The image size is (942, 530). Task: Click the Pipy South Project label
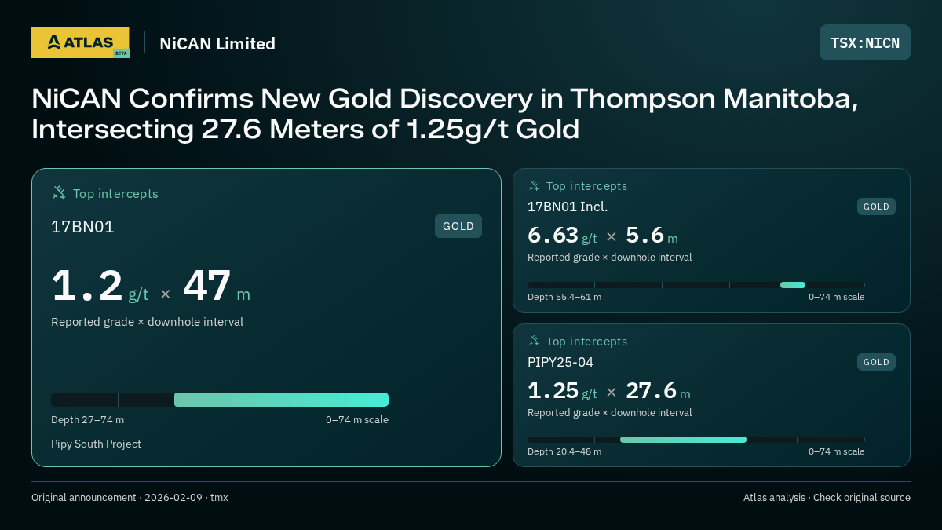coord(96,444)
